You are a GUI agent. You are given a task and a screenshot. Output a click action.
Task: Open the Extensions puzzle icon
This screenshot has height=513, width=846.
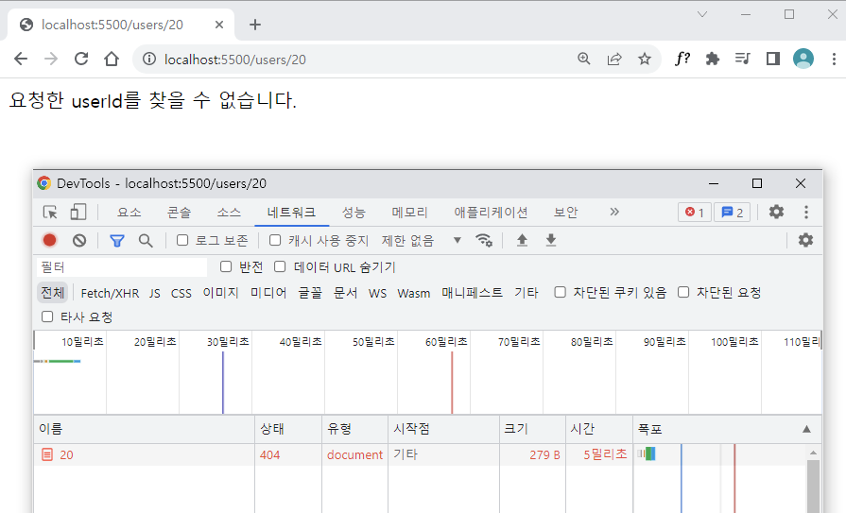point(712,59)
